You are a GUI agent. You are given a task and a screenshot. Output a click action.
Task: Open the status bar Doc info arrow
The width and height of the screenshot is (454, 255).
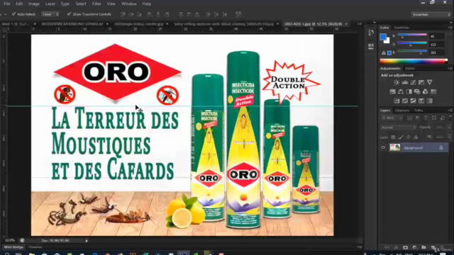87,241
